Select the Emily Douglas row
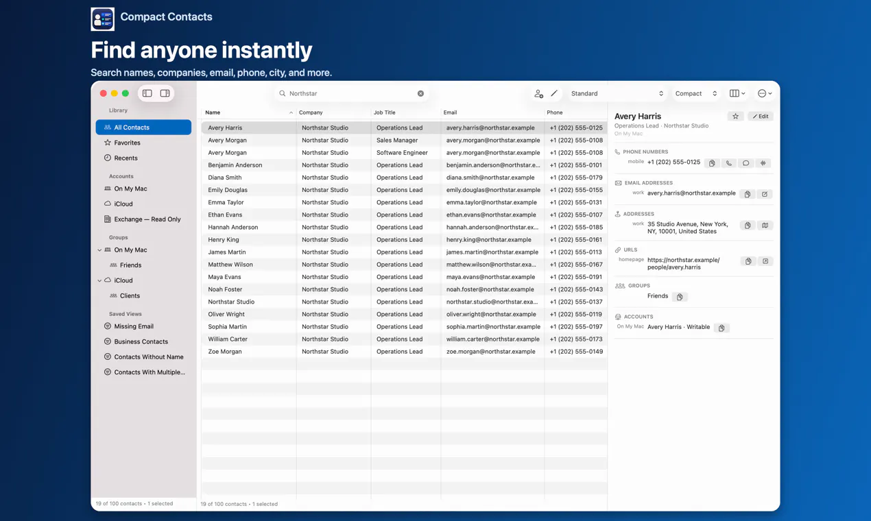 point(404,190)
